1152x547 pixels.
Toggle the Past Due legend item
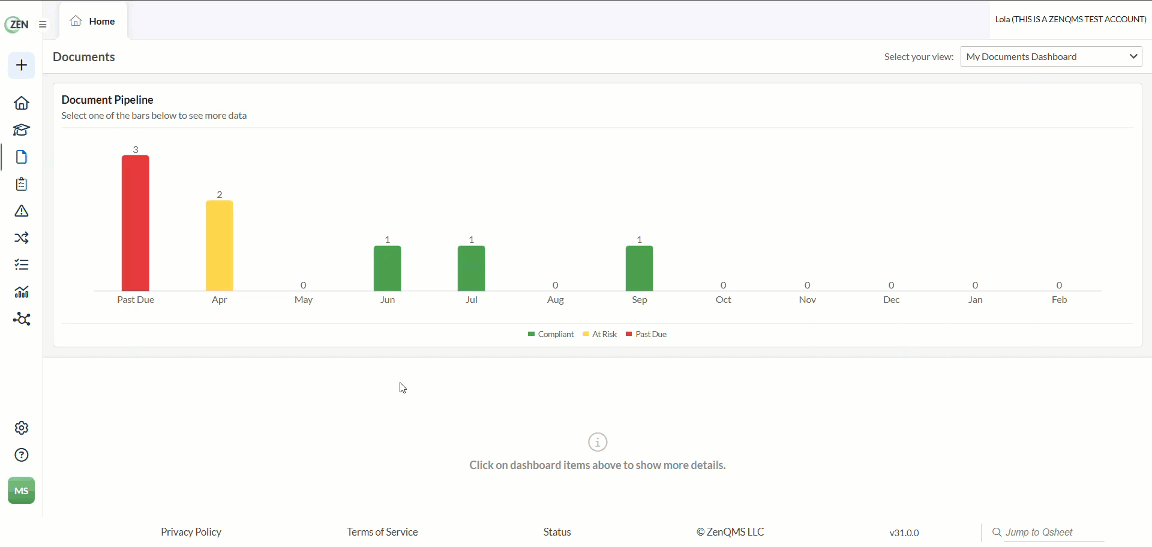[x=646, y=335]
